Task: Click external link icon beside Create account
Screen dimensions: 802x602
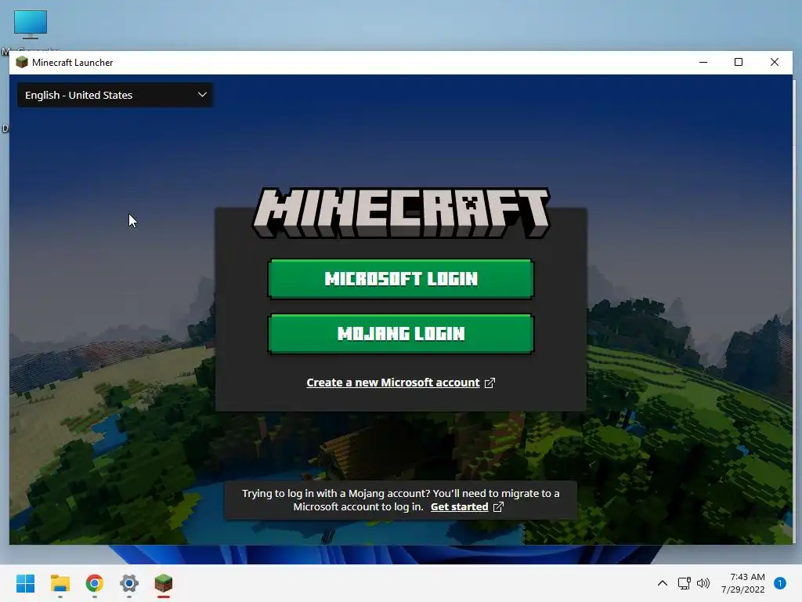Action: 490,383
